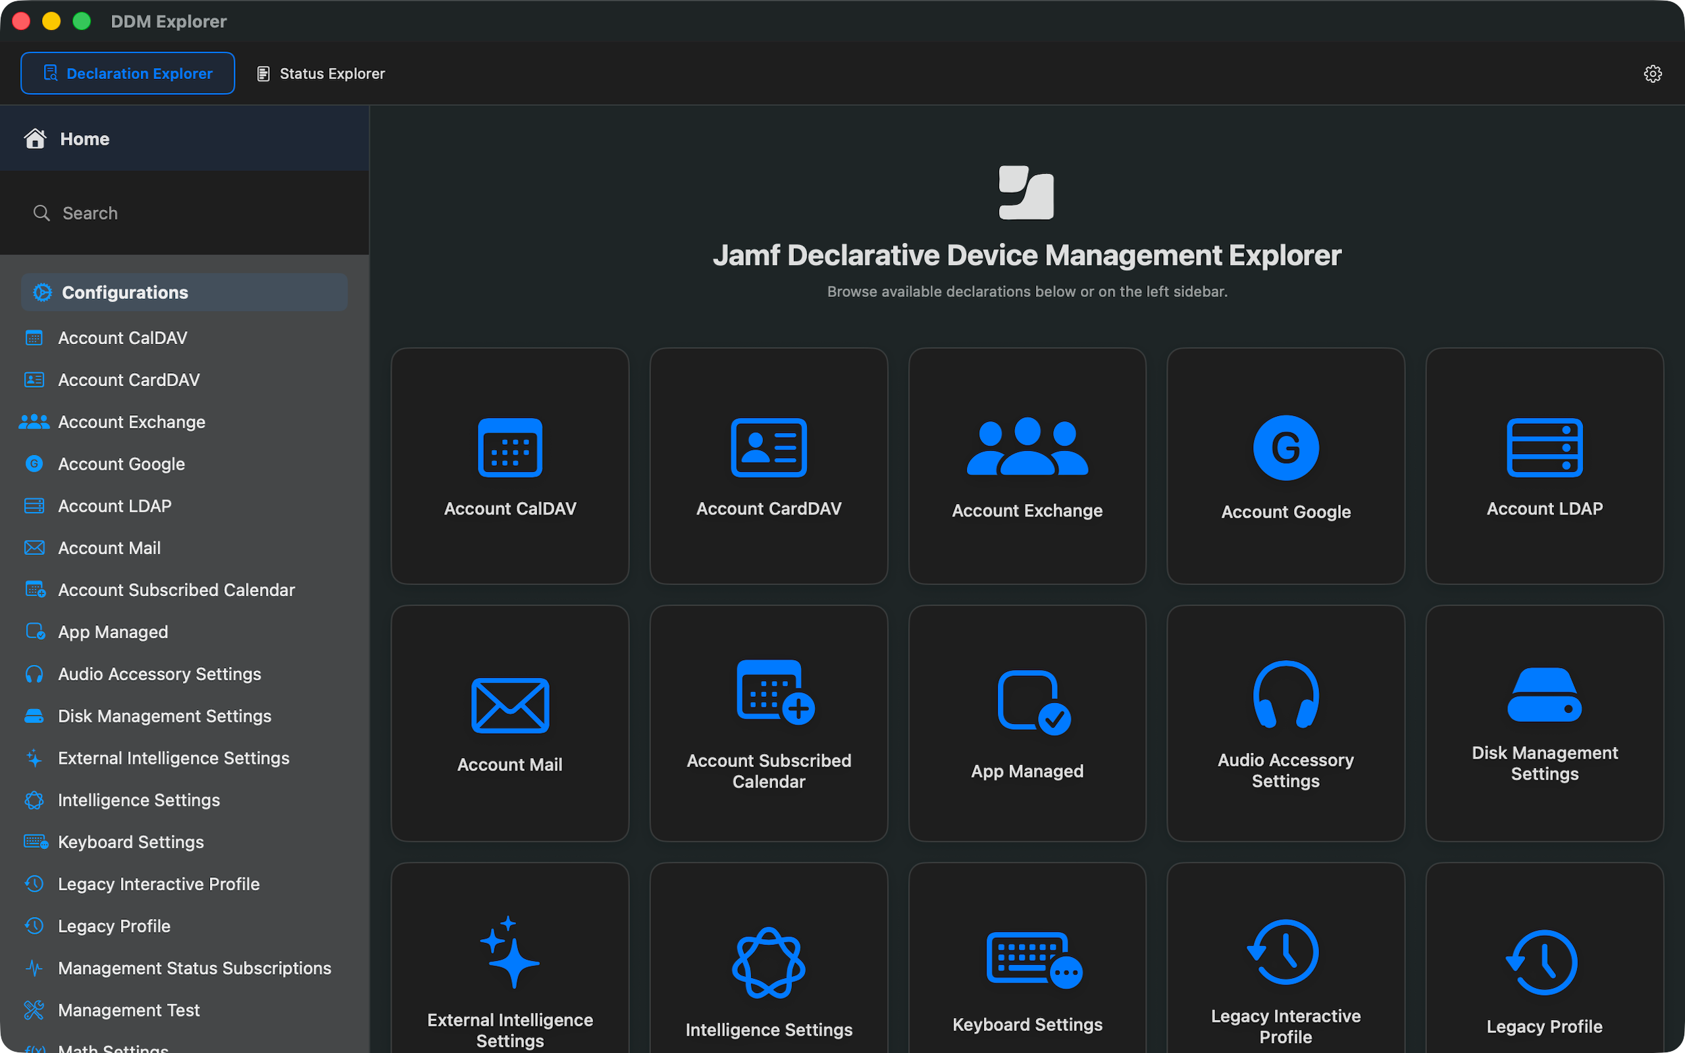This screenshot has width=1685, height=1053.
Task: Select Intelligence Settings sidebar text
Action: click(139, 800)
